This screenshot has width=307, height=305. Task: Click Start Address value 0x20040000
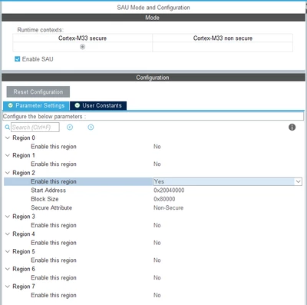point(169,191)
